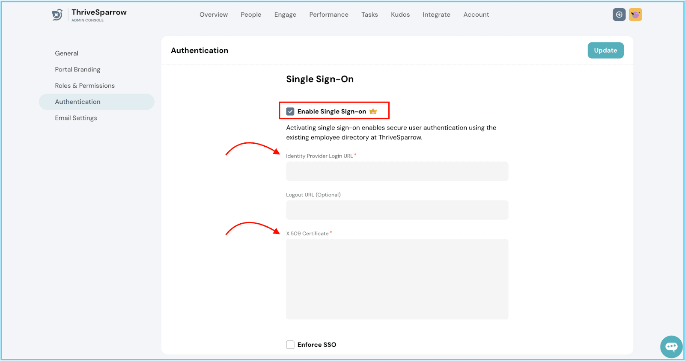Image resolution: width=685 pixels, height=361 pixels.
Task: Open the Performance section
Action: (329, 15)
